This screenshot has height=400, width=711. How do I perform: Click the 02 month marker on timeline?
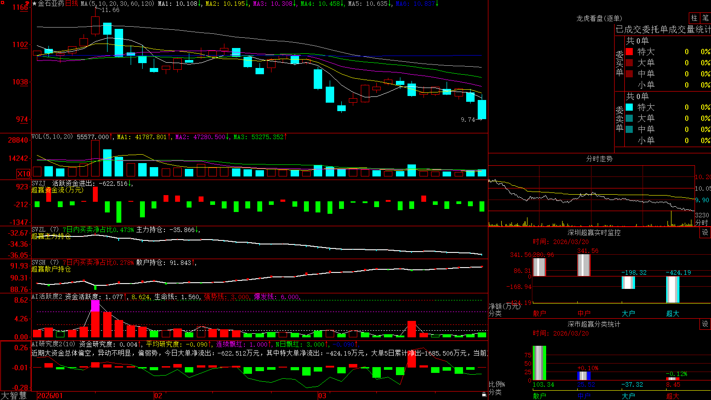(x=158, y=396)
